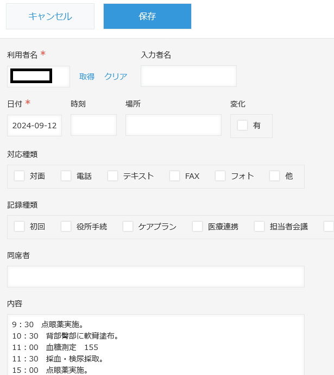
Task: Toggle the テキスト checkbox
Action: pos(113,176)
